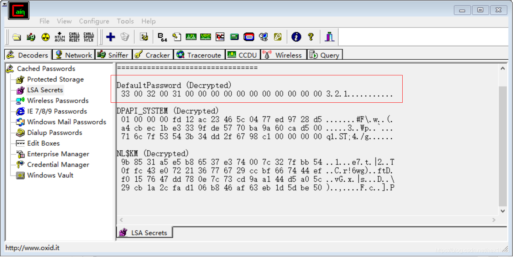Click the DefaultPassword (Decrypted) heading
The height and width of the screenshot is (257, 513).
point(174,85)
